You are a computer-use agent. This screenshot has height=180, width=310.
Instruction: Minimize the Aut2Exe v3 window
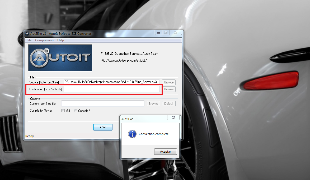click(x=158, y=32)
